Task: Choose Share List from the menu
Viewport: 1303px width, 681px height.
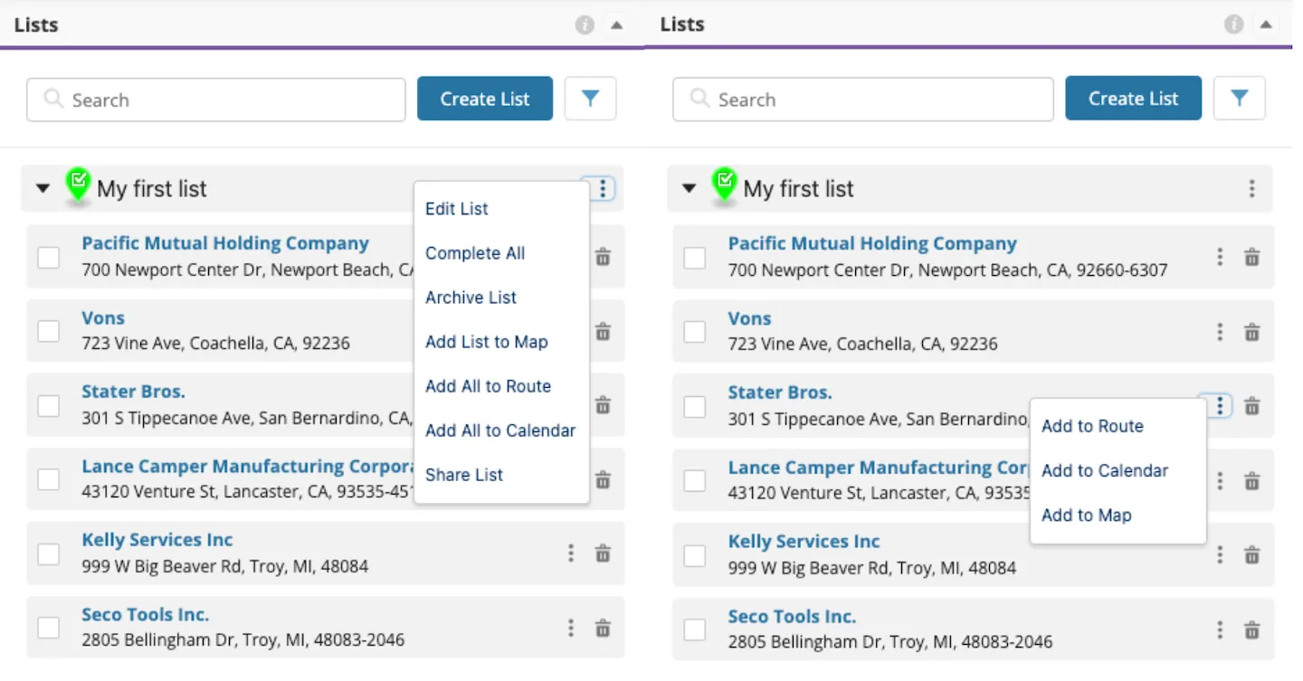Action: click(464, 475)
